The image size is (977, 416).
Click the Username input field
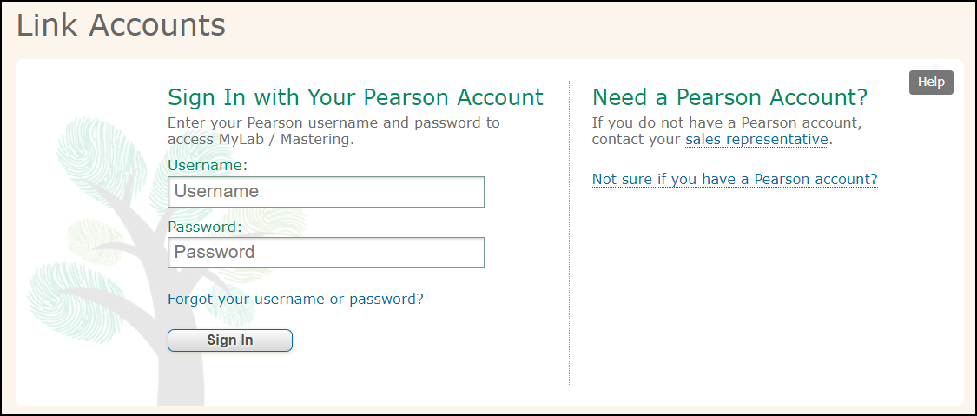pyautogui.click(x=326, y=192)
